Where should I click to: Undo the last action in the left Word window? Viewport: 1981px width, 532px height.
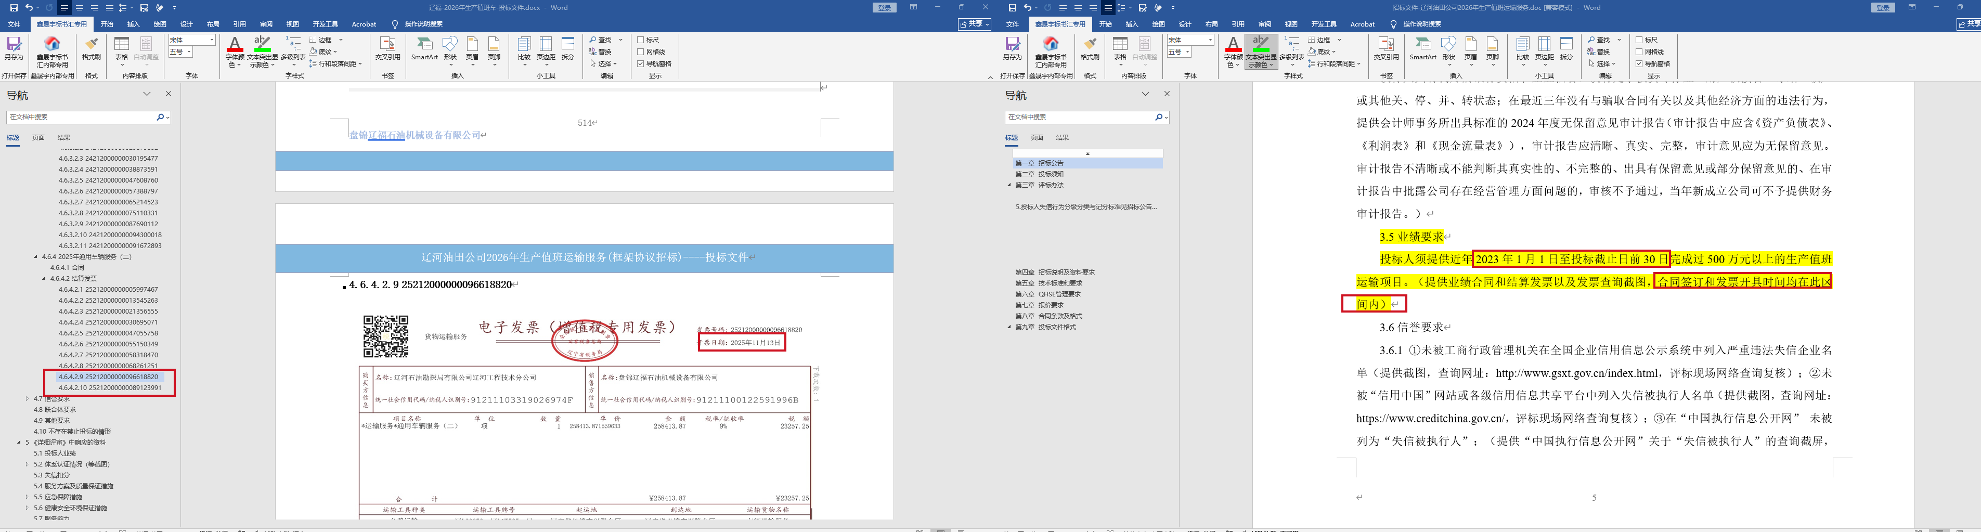29,8
